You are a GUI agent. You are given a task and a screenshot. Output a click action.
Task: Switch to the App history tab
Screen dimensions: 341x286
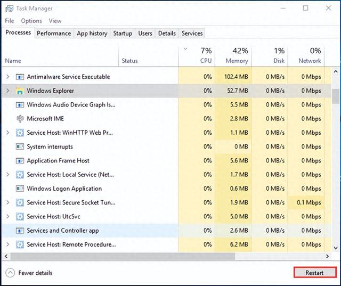click(92, 33)
